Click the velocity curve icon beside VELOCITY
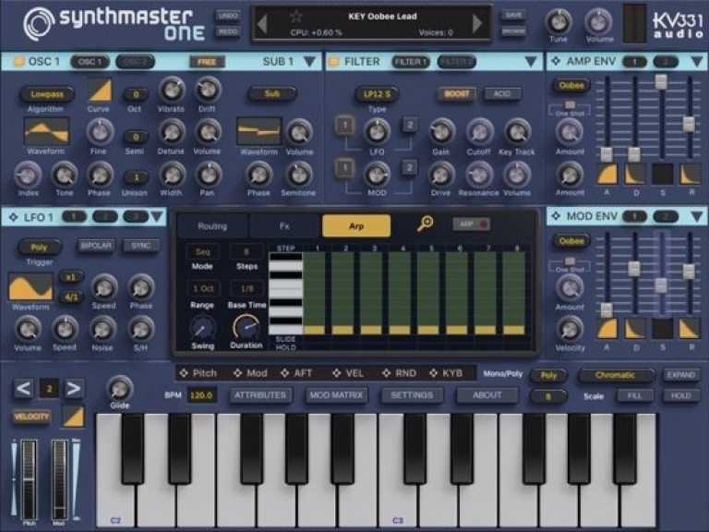709x532 pixels. [x=73, y=417]
